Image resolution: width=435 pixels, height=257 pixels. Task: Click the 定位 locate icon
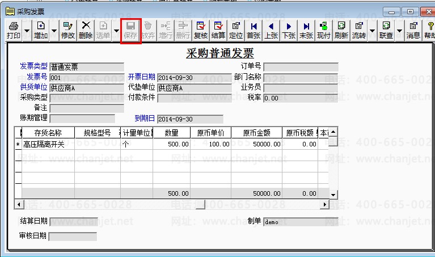point(236,30)
